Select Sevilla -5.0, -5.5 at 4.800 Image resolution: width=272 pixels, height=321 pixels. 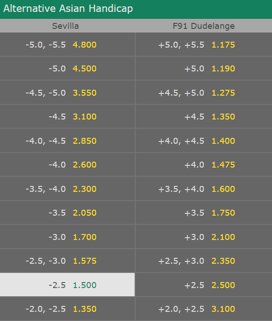click(67, 44)
